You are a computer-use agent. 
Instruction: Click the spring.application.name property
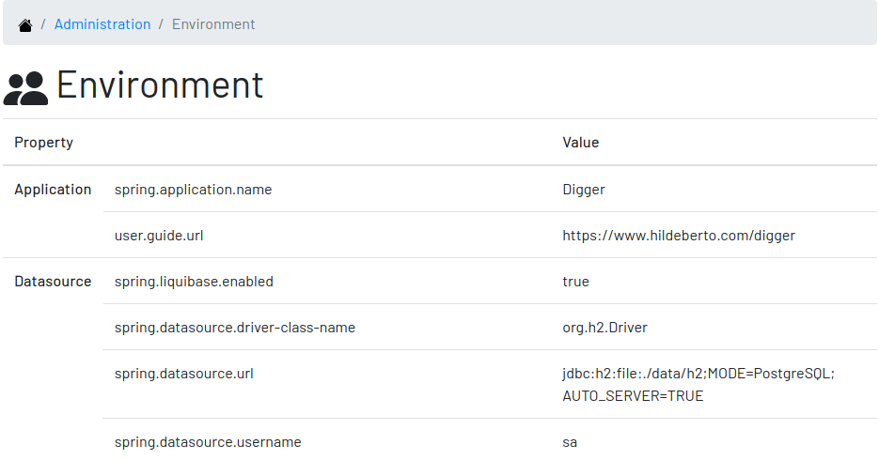194,190
